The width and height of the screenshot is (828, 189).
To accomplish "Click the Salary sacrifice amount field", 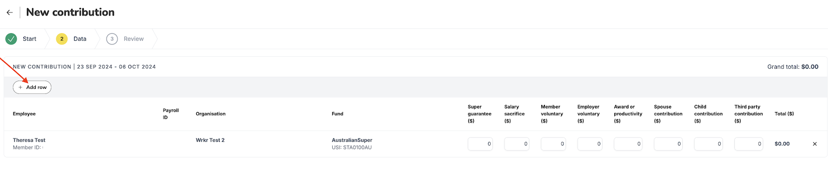I will (516, 144).
